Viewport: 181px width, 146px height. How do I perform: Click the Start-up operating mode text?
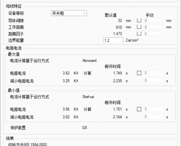pyautogui.click(x=88, y=97)
